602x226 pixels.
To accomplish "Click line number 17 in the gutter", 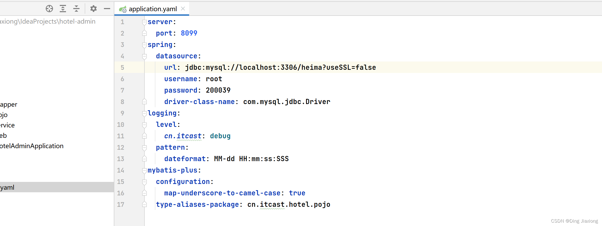I will click(121, 204).
